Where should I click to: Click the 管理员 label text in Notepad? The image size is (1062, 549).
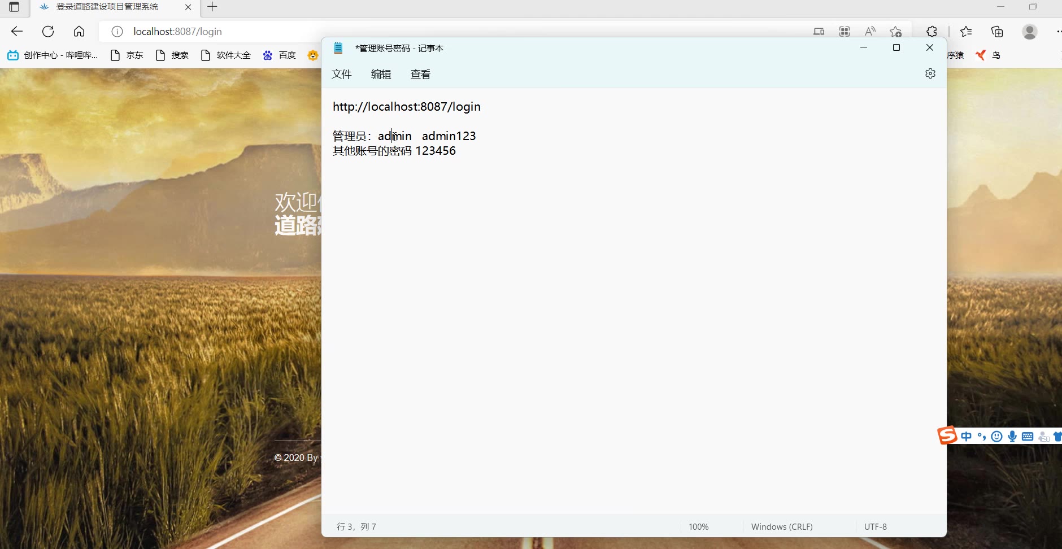[x=349, y=136]
